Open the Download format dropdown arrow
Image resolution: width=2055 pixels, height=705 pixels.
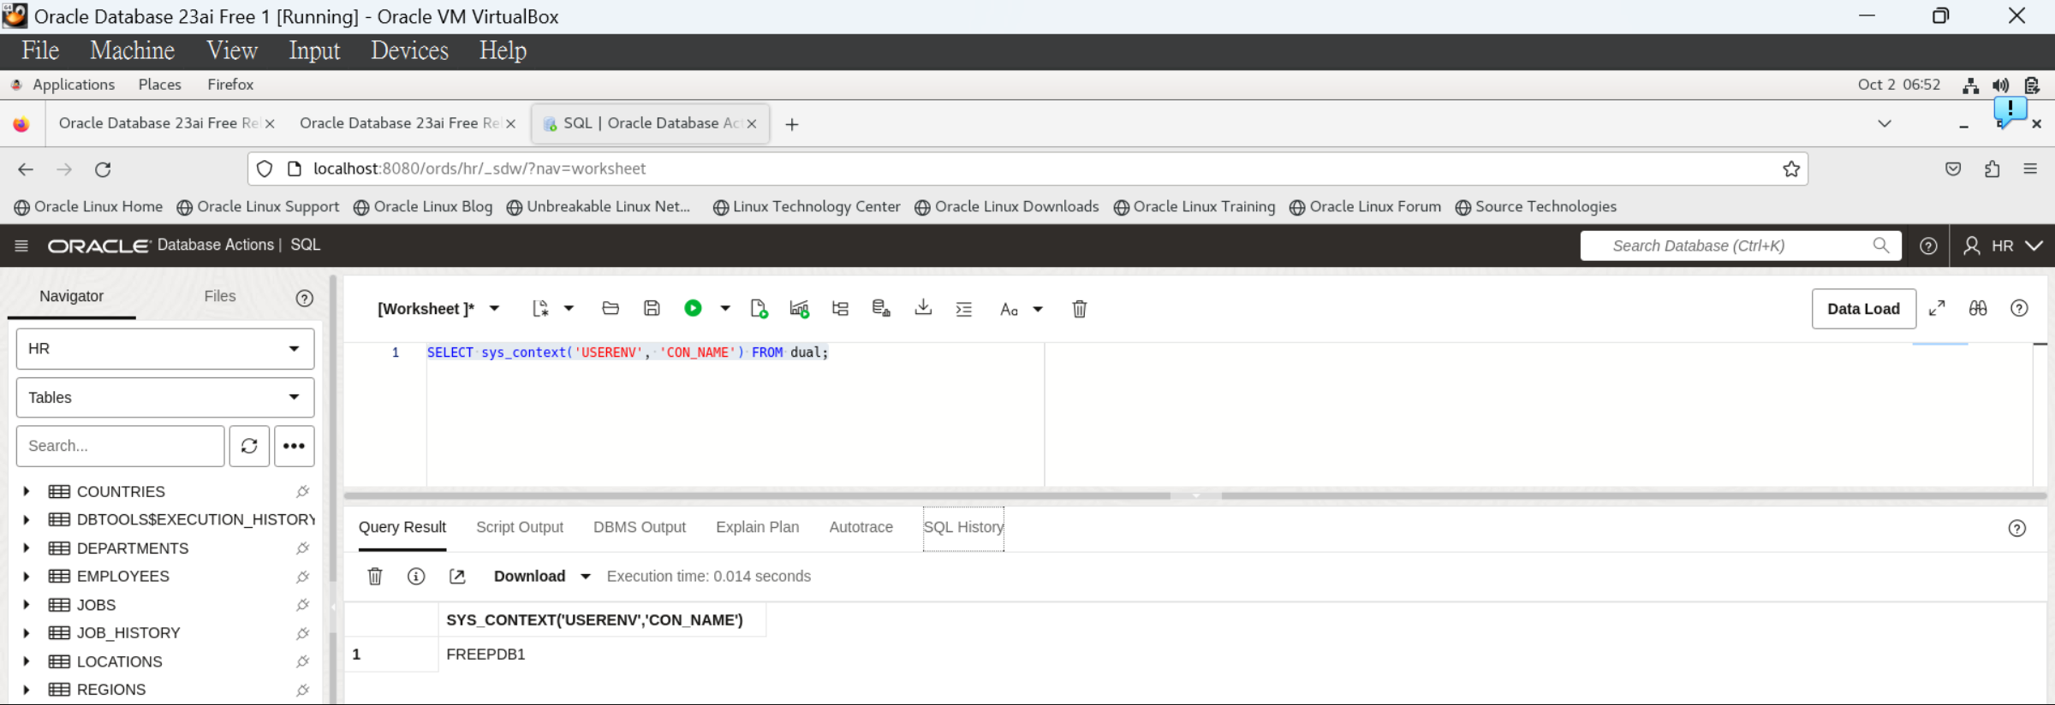(x=586, y=577)
